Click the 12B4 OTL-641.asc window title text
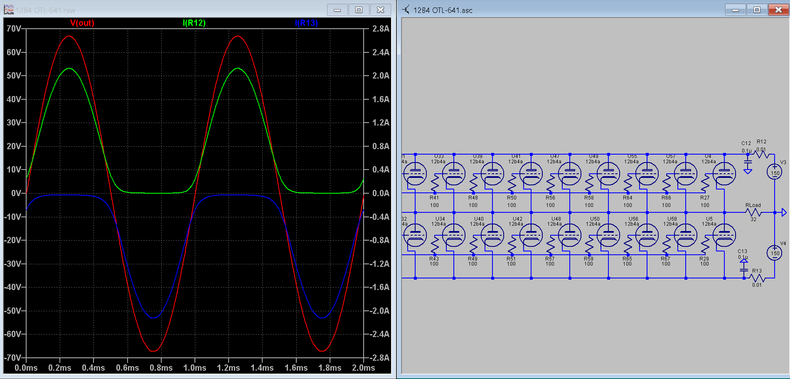 (x=443, y=10)
